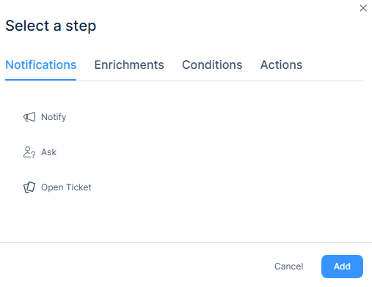
Task: Close the Select a step dialog
Action: tap(363, 8)
